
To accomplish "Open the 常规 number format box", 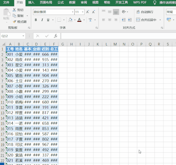I will coord(171,12).
